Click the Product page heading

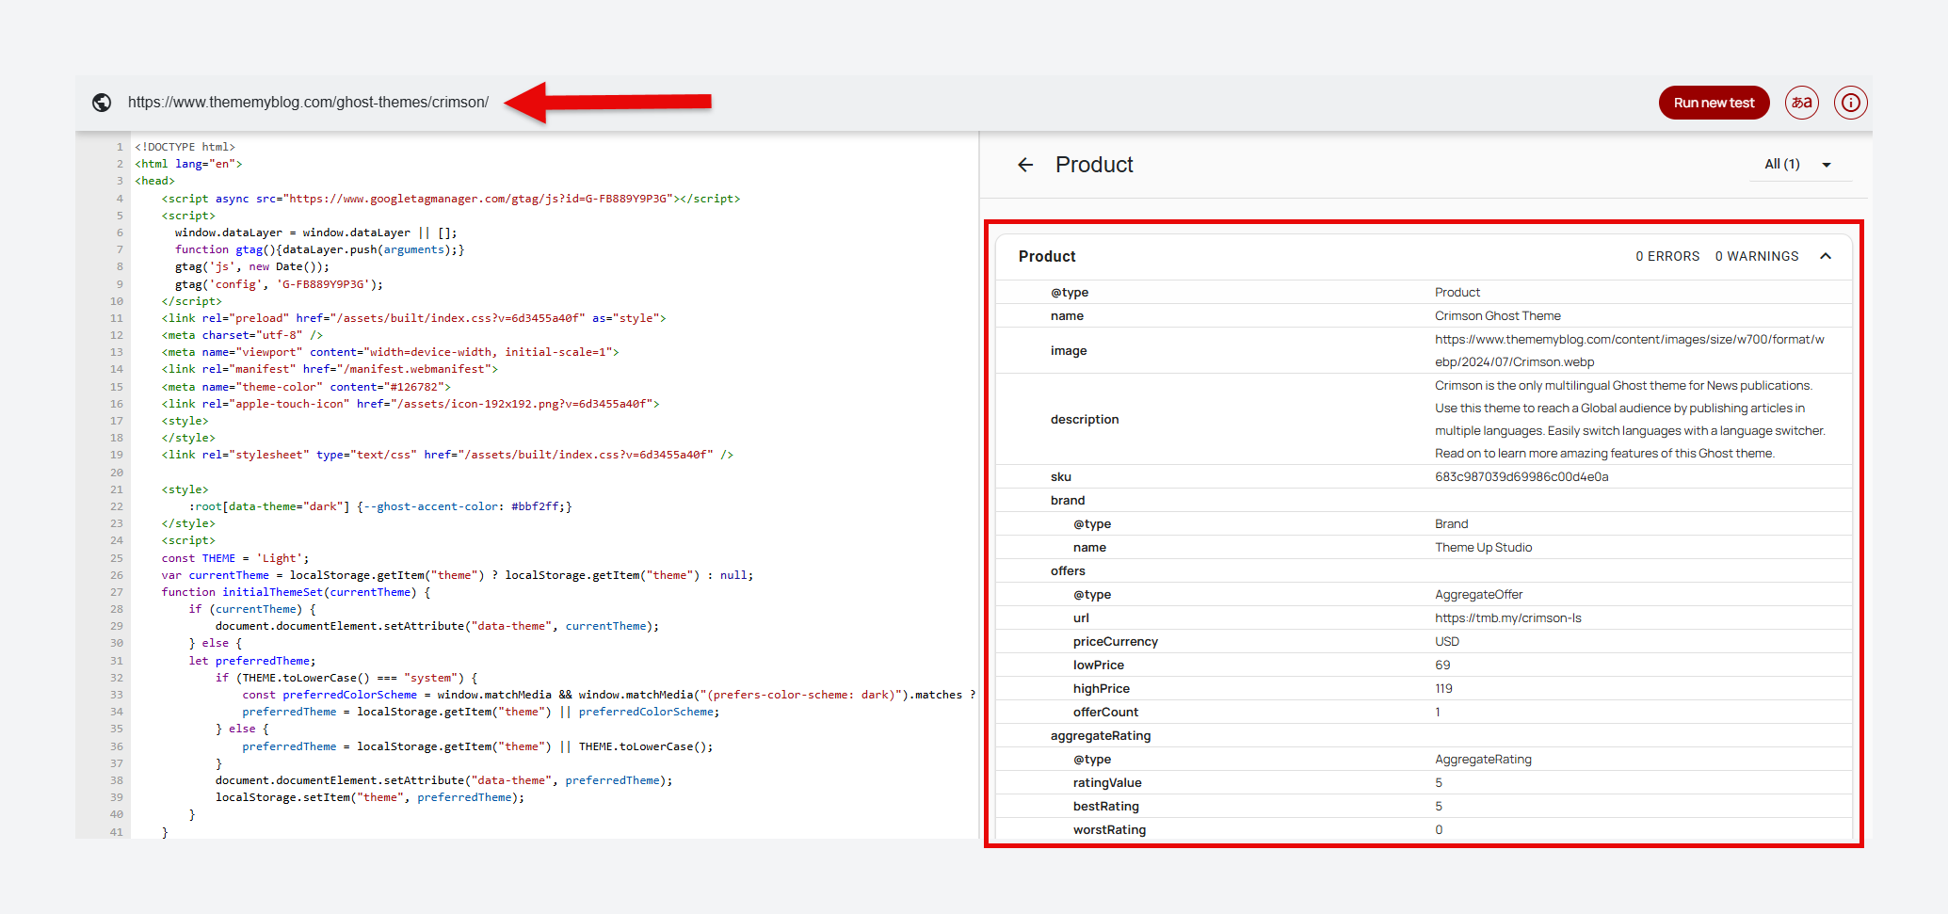[x=1094, y=165]
